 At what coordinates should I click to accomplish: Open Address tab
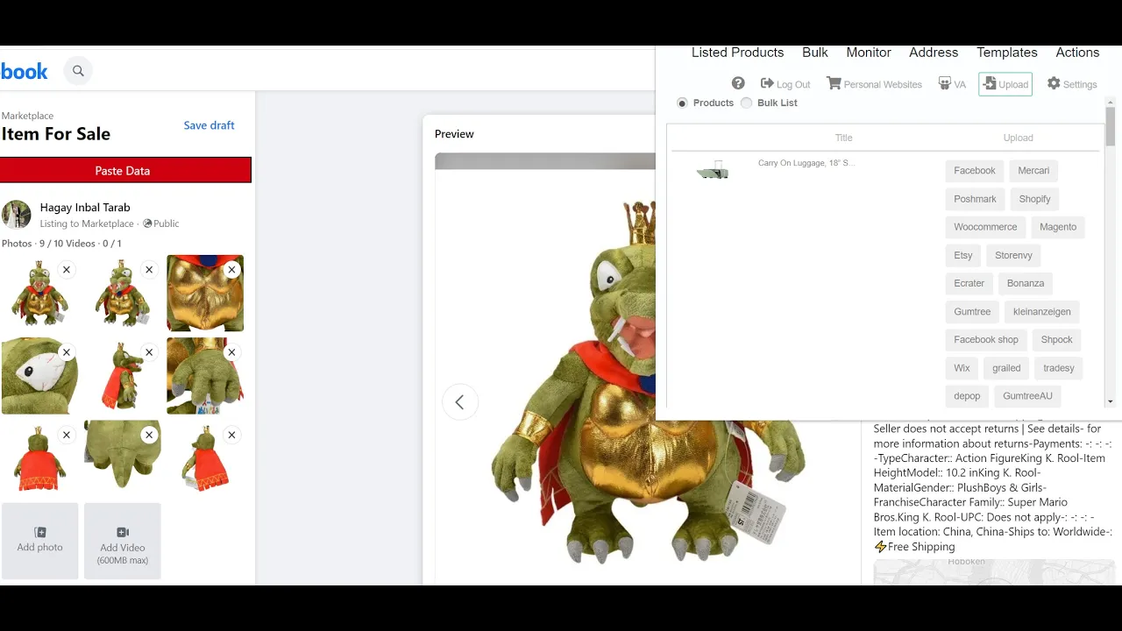934,53
